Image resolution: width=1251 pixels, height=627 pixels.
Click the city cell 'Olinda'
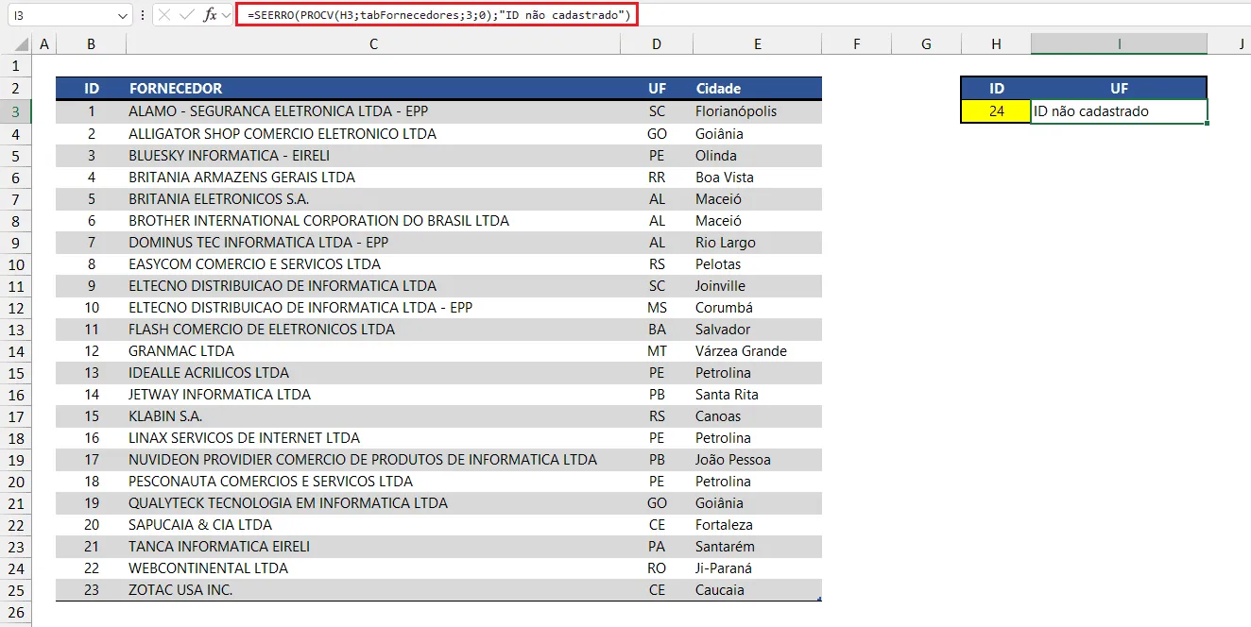pos(757,155)
